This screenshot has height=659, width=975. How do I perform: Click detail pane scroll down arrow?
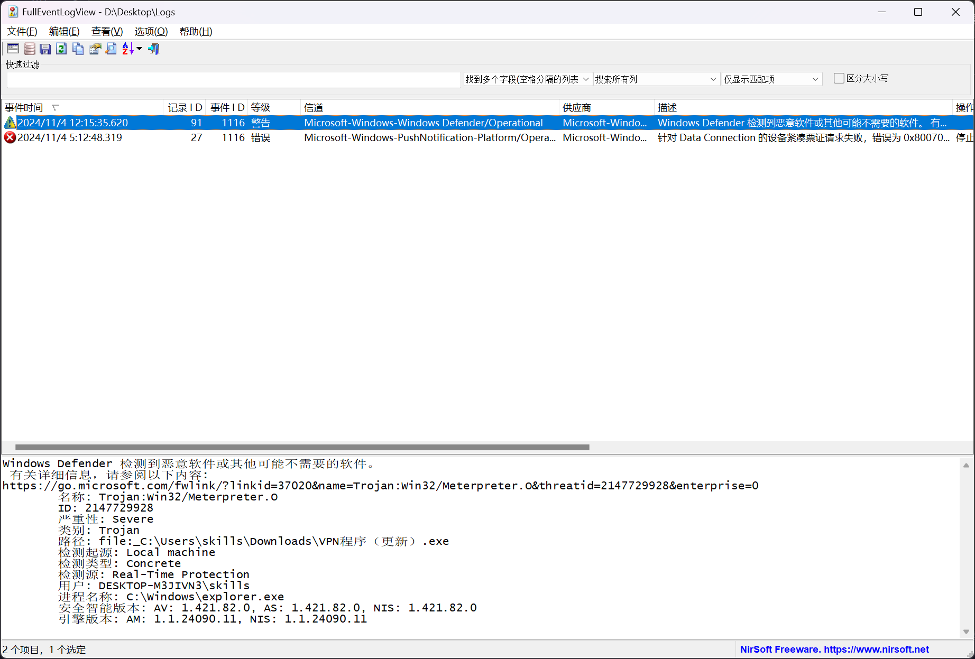coord(966,632)
